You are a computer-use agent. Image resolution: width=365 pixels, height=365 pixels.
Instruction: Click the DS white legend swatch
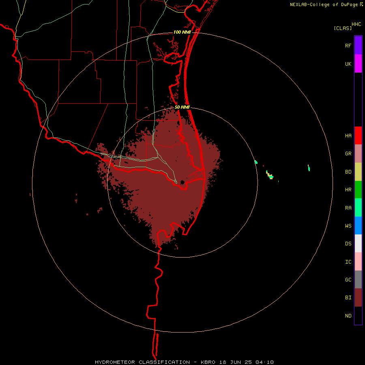358,243
